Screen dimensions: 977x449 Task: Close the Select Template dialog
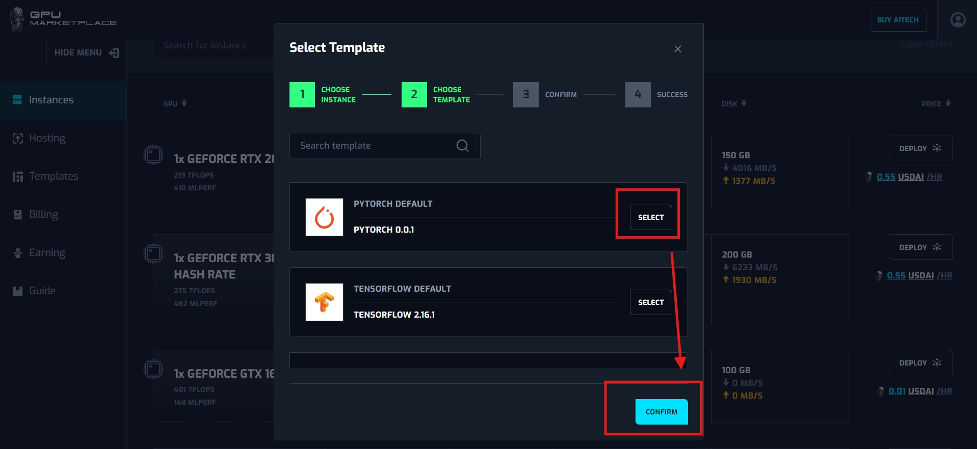tap(677, 49)
